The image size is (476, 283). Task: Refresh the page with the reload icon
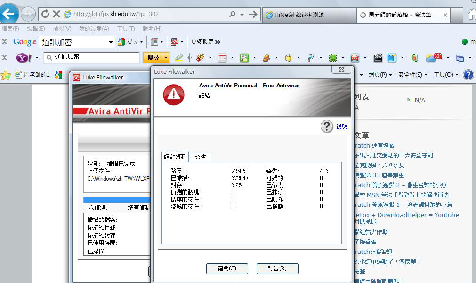click(45, 14)
